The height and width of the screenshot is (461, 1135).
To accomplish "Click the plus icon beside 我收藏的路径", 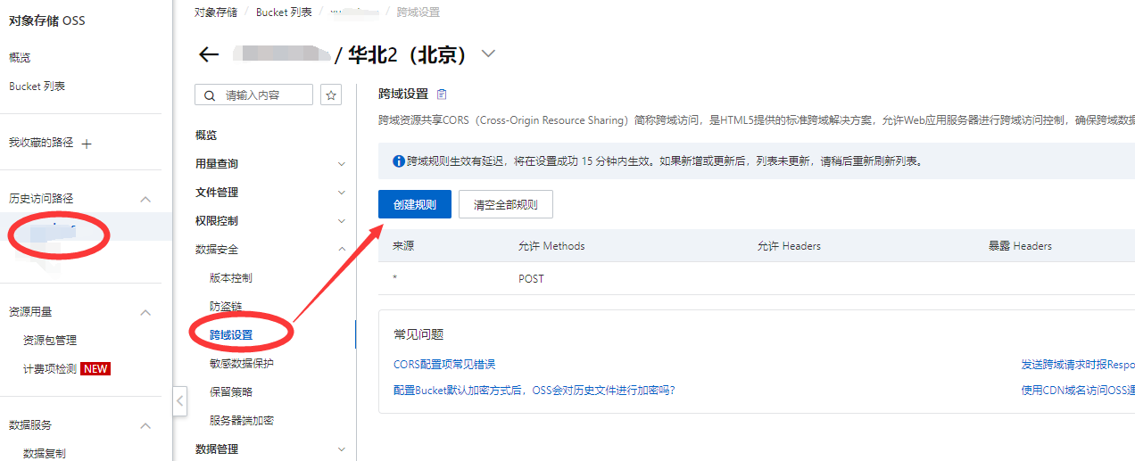I will pos(87,144).
